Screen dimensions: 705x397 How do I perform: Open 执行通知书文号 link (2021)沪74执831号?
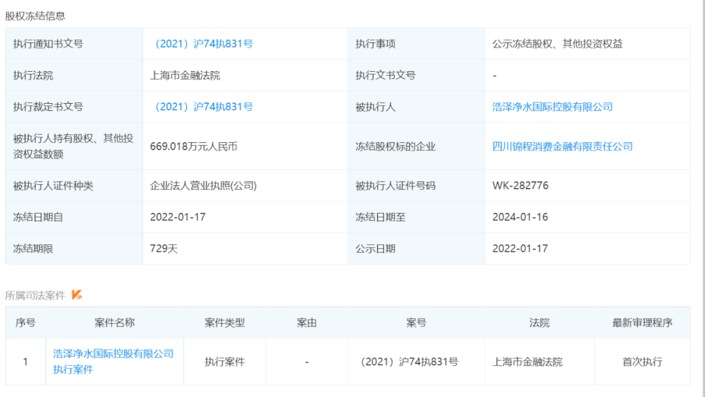click(202, 44)
